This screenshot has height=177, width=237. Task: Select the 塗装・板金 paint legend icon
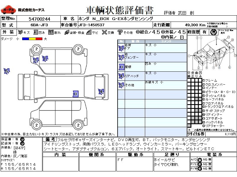67,32
